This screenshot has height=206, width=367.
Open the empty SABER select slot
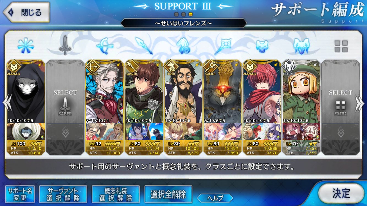(x=65, y=107)
